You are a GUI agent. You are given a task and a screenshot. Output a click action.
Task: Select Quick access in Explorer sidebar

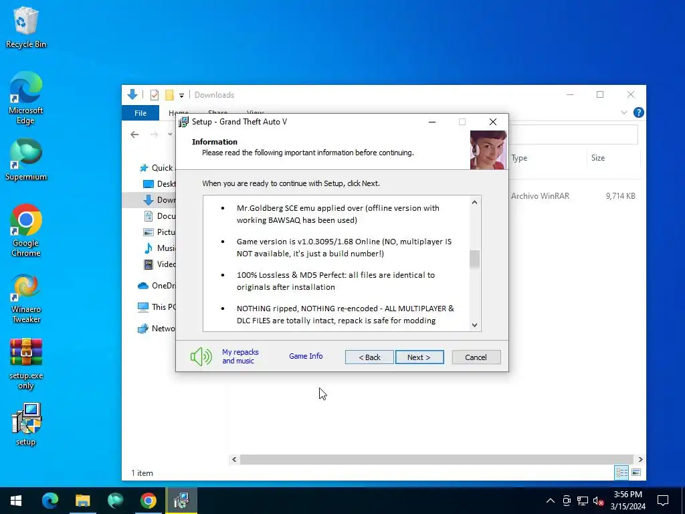(x=157, y=168)
